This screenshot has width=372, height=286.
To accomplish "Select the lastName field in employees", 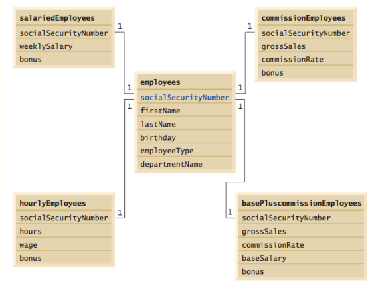I will tap(185, 124).
